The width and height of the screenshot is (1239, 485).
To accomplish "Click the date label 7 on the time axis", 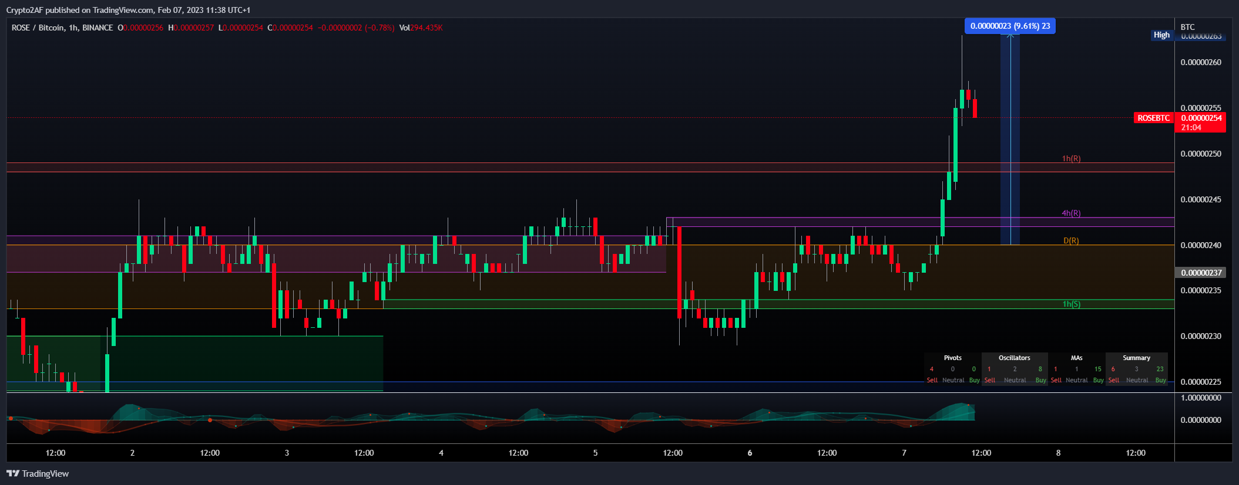I will (904, 453).
